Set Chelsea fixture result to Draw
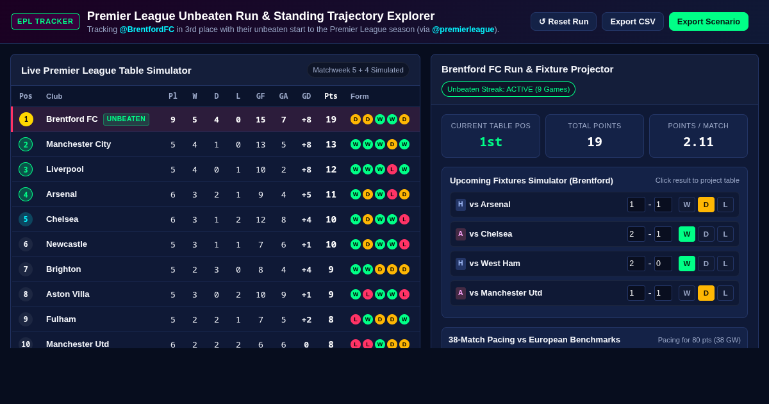 706,234
